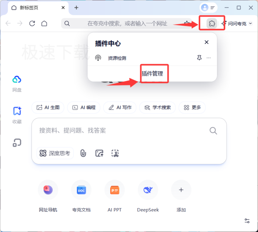Open a new tab with plus button
Screen dimensions: 258x232
[x=76, y=8]
